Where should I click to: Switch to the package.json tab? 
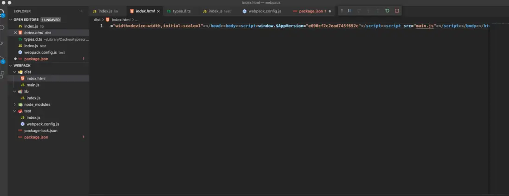click(x=312, y=11)
